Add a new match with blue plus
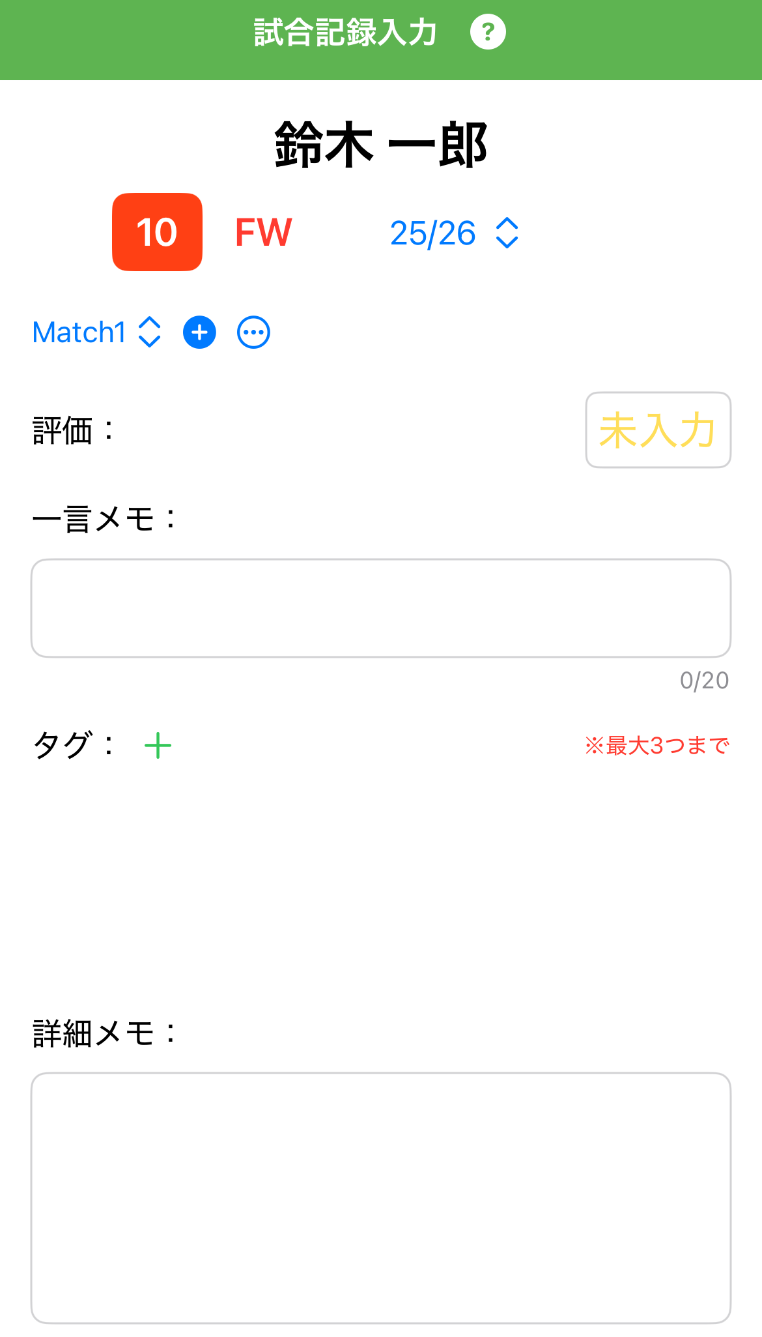The image size is (762, 1337). tap(199, 332)
